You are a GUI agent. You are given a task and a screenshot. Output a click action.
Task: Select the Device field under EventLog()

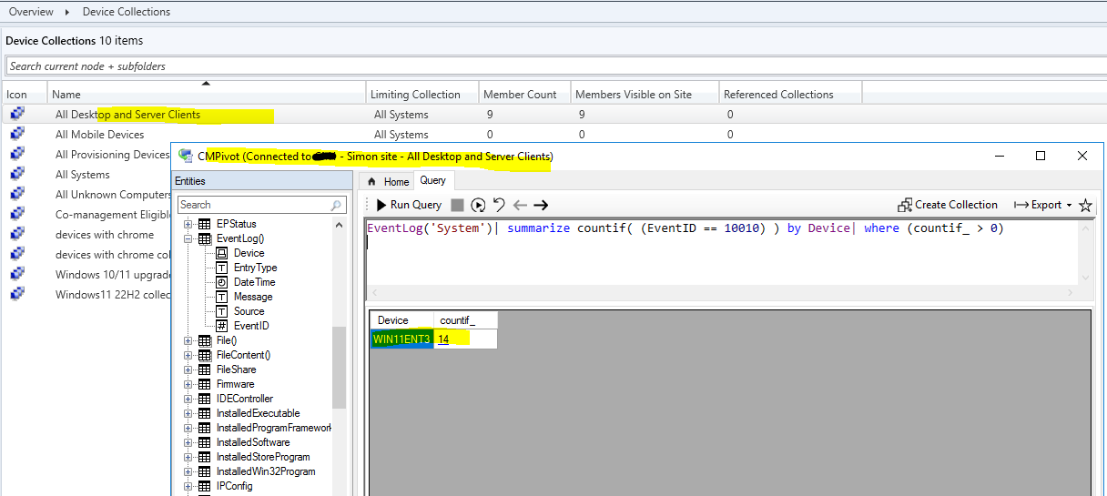point(249,253)
